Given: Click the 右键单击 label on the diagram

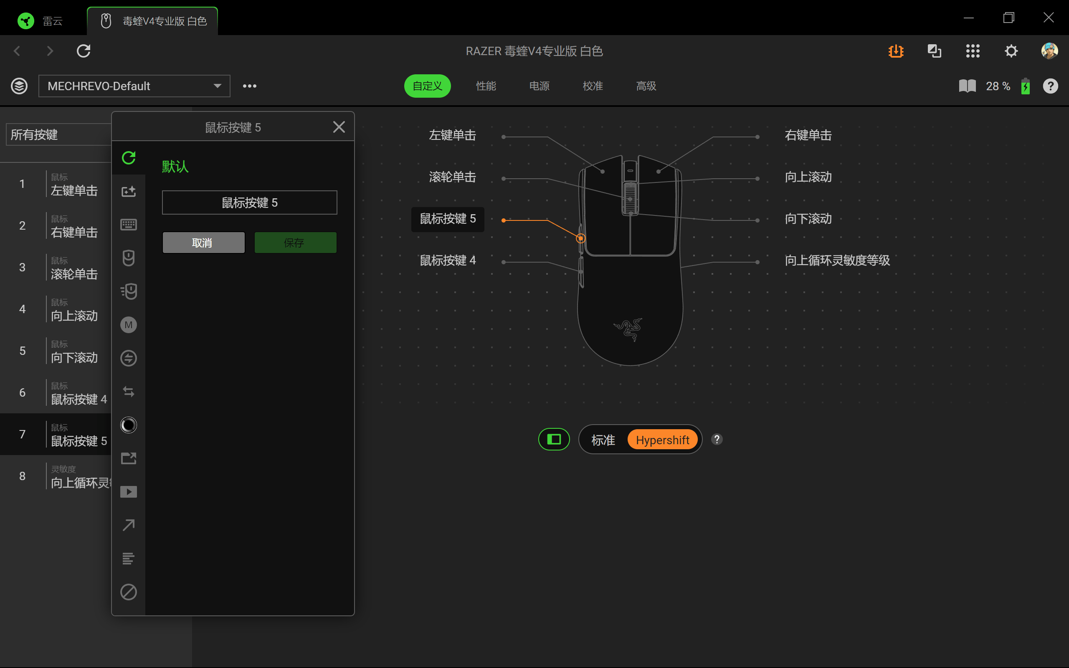Looking at the screenshot, I should (x=808, y=135).
